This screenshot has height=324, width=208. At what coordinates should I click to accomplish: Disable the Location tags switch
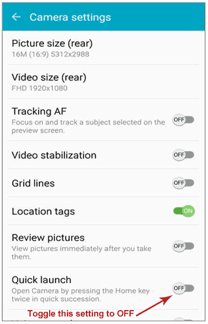(184, 211)
